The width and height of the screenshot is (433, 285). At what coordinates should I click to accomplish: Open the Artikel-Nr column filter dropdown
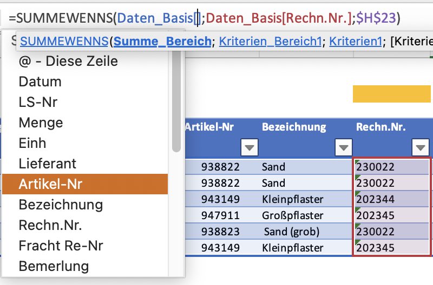coord(250,147)
